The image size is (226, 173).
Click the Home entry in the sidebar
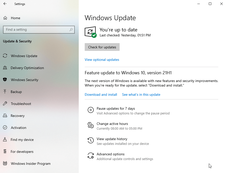[11, 18]
